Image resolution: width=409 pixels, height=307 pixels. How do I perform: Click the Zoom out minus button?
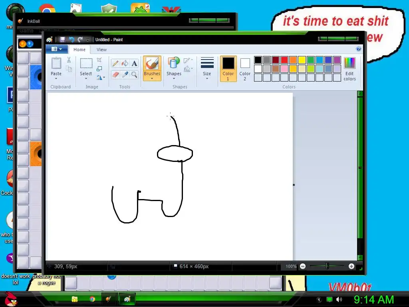[303, 266]
